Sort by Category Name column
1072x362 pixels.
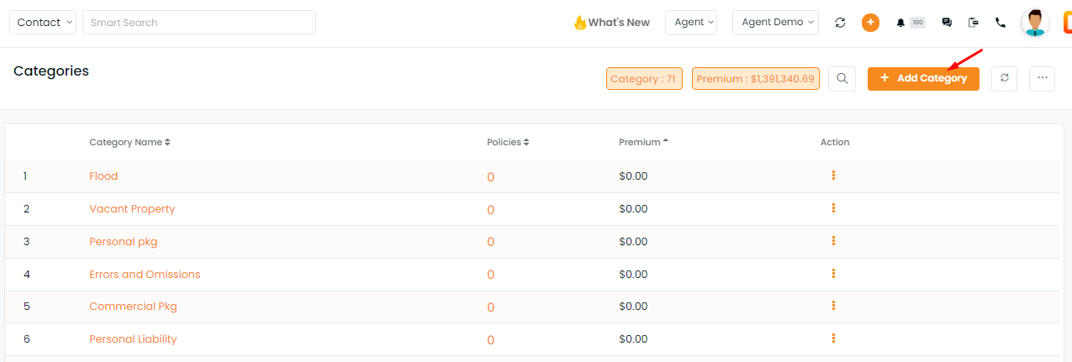point(129,142)
